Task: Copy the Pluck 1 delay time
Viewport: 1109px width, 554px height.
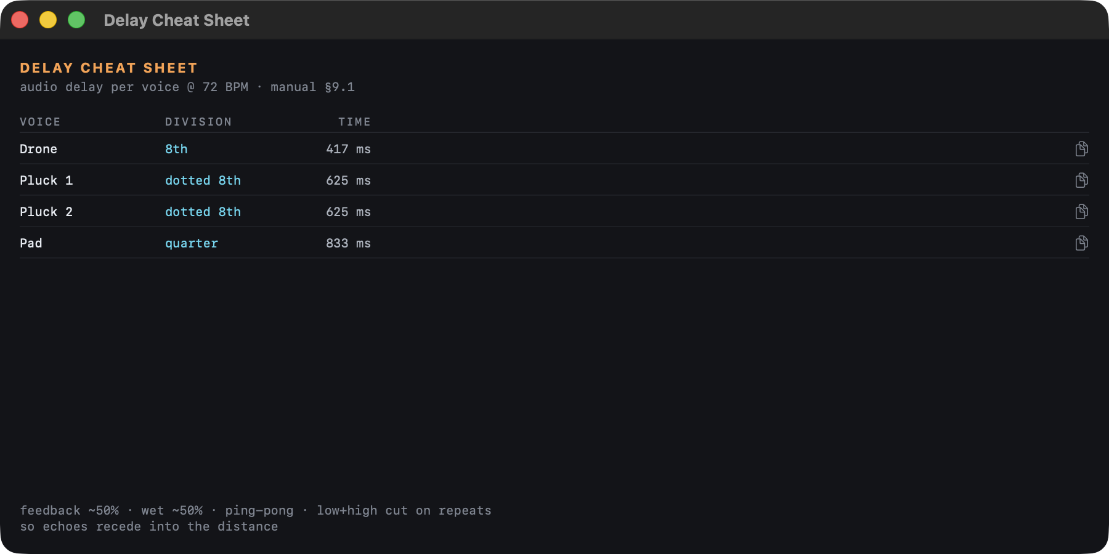Action: [1081, 180]
